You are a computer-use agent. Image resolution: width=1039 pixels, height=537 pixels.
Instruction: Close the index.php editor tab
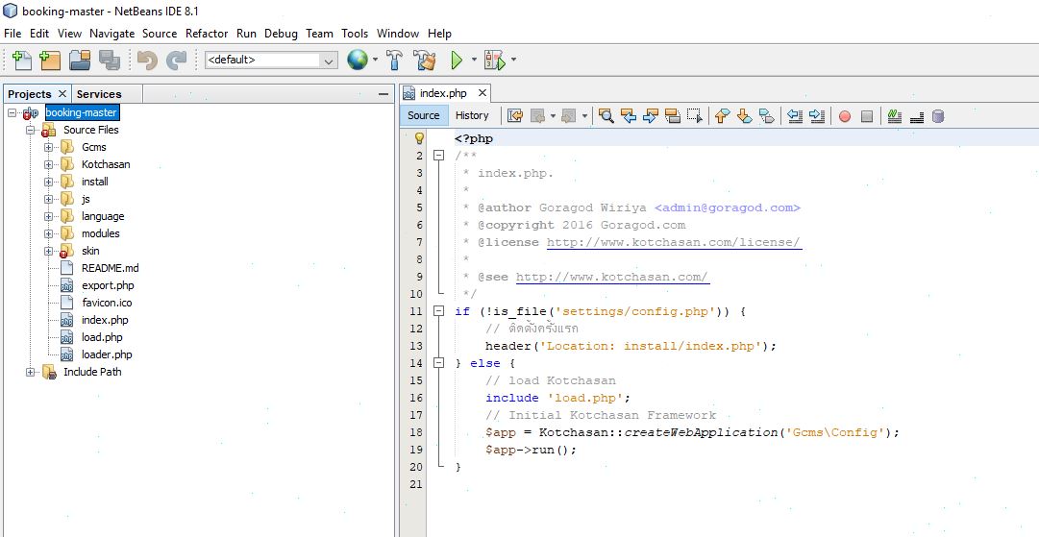[x=482, y=93]
